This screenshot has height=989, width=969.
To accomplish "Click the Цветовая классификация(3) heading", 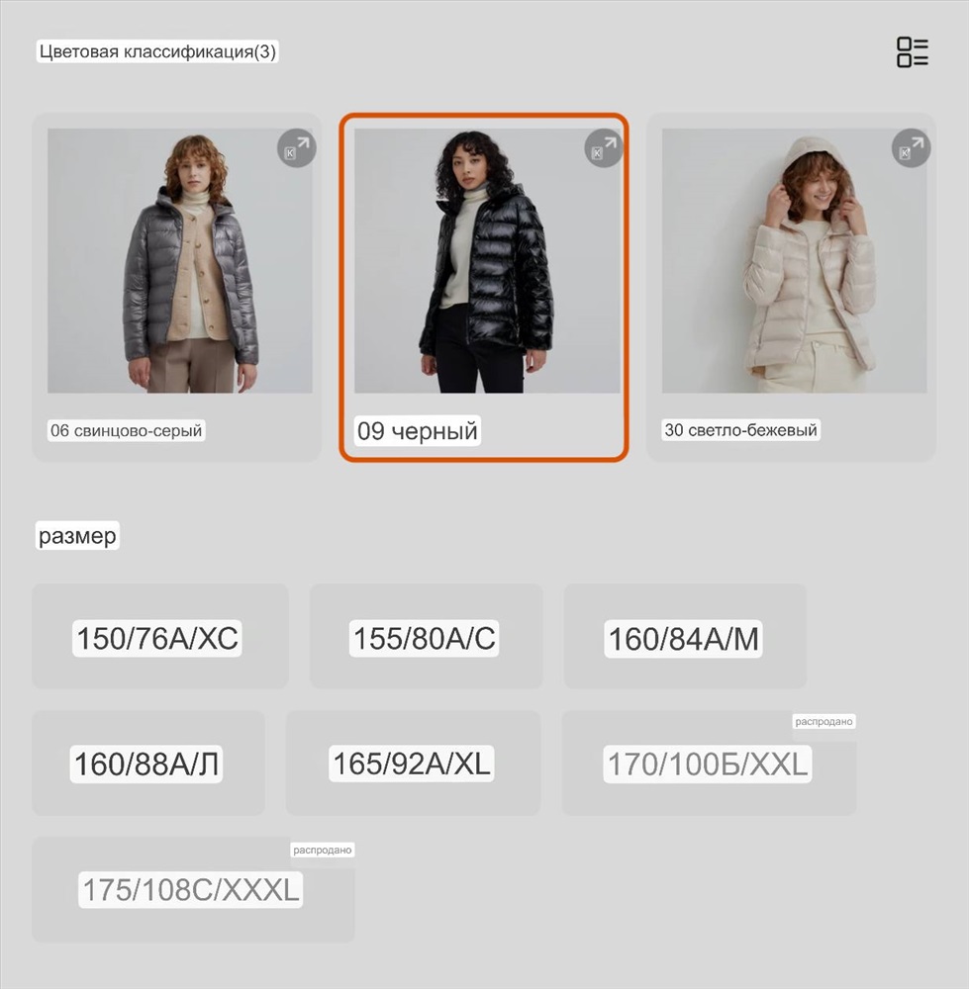I will tap(157, 51).
